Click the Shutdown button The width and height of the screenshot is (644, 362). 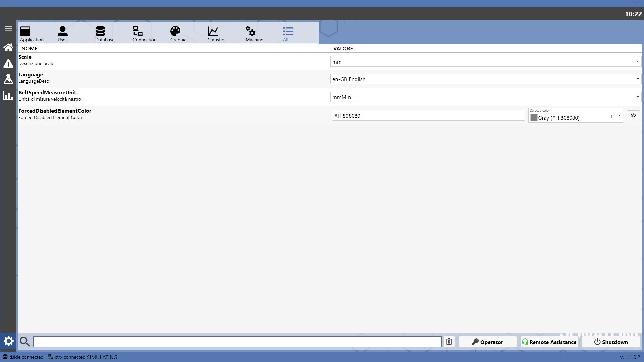pyautogui.click(x=611, y=342)
